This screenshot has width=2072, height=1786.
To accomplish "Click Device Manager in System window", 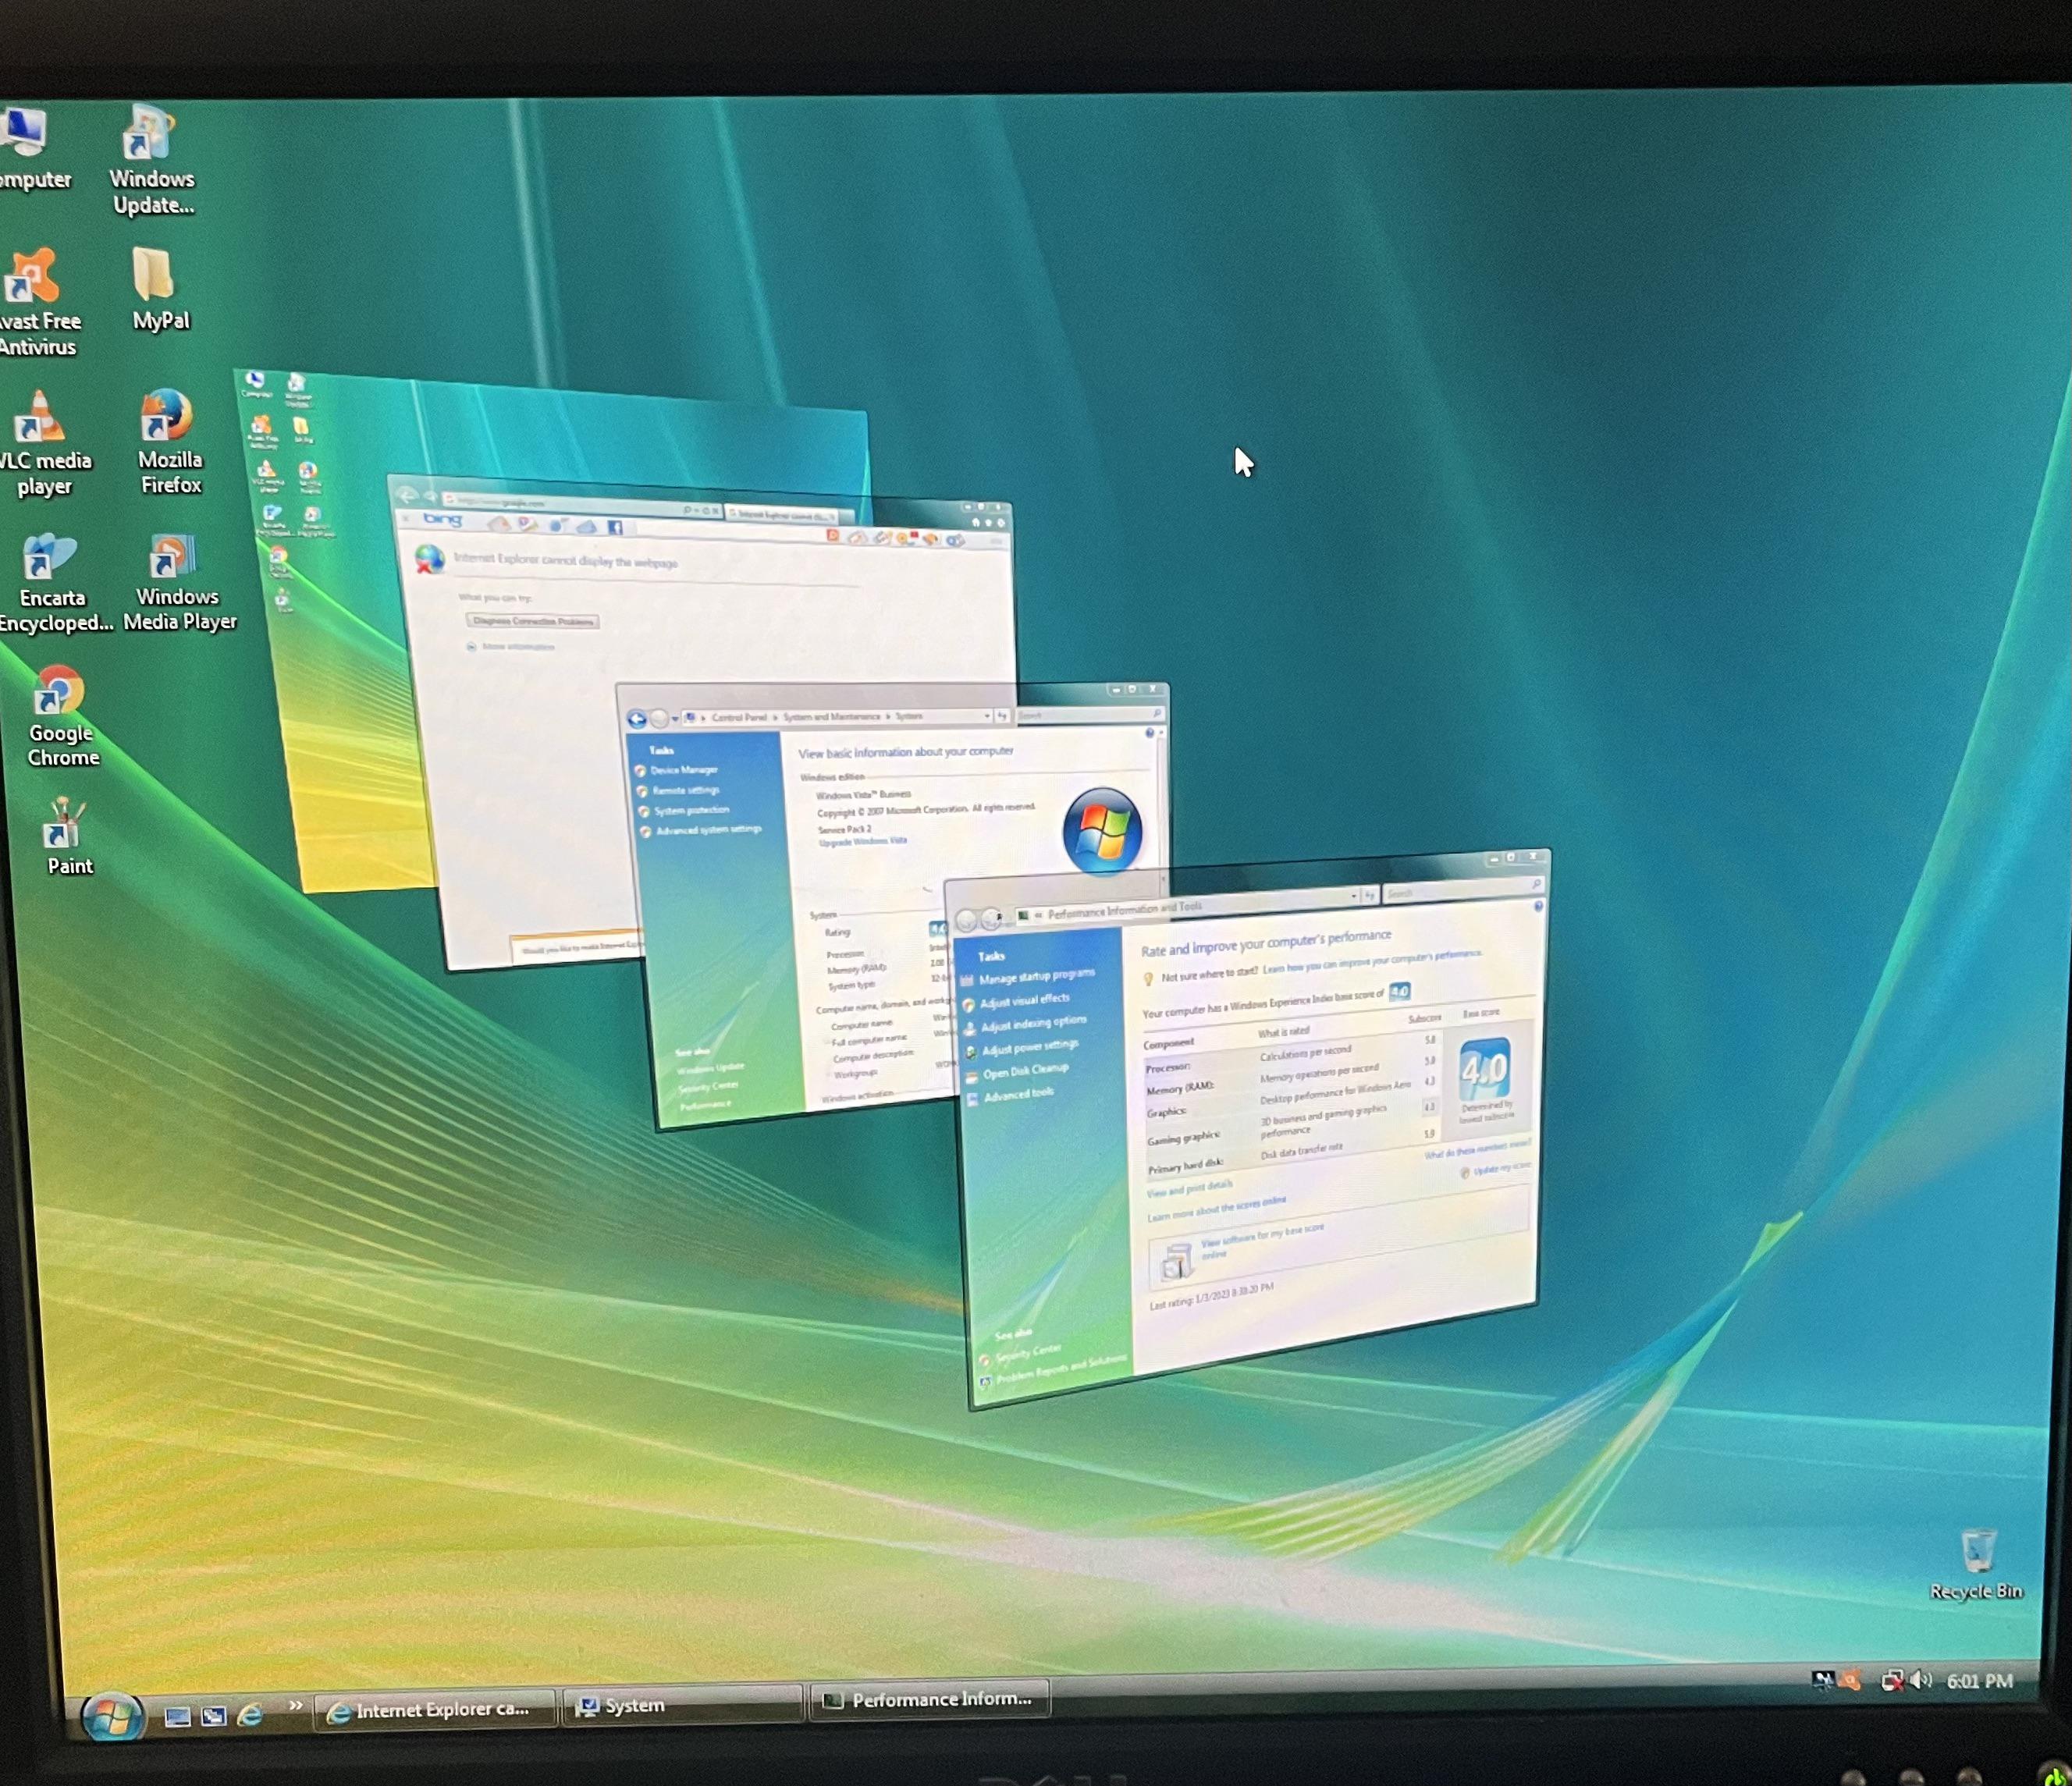I will tap(684, 770).
